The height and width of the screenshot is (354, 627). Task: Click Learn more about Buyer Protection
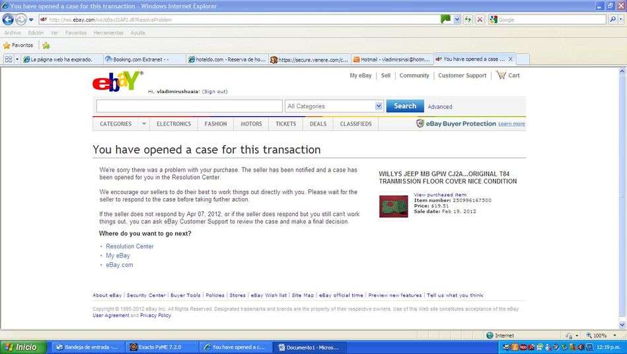[511, 124]
